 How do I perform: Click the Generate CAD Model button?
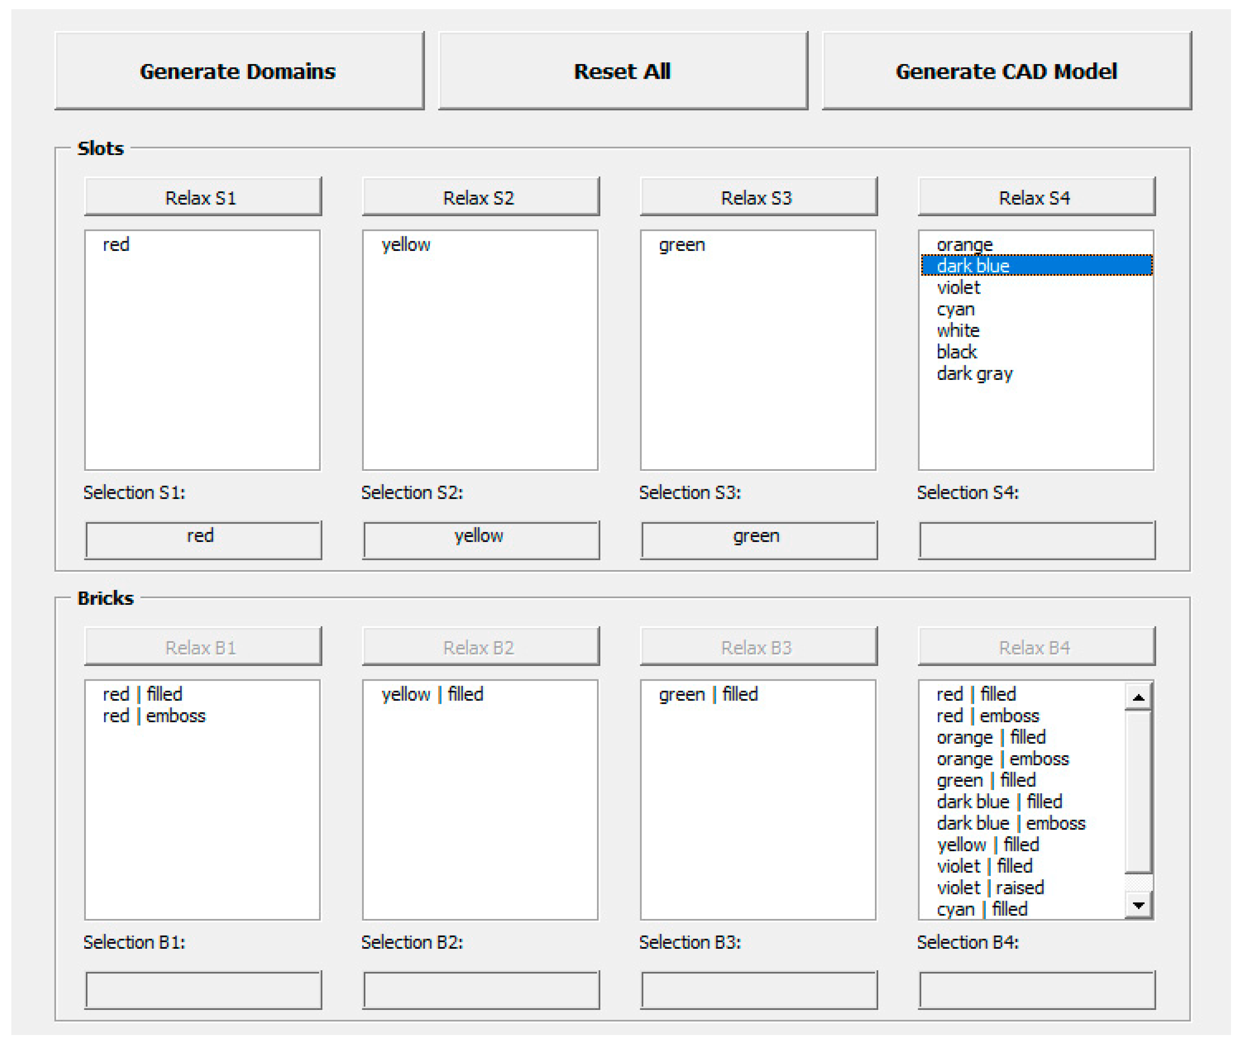1006,71
